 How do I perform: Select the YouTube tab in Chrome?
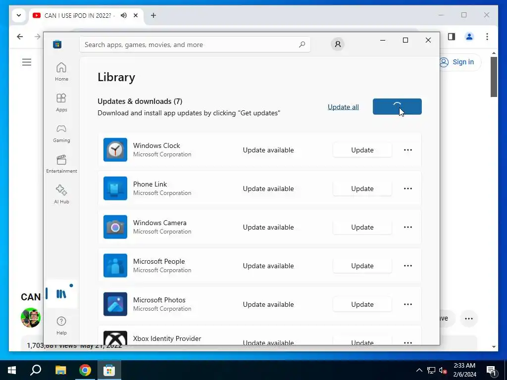(86, 15)
